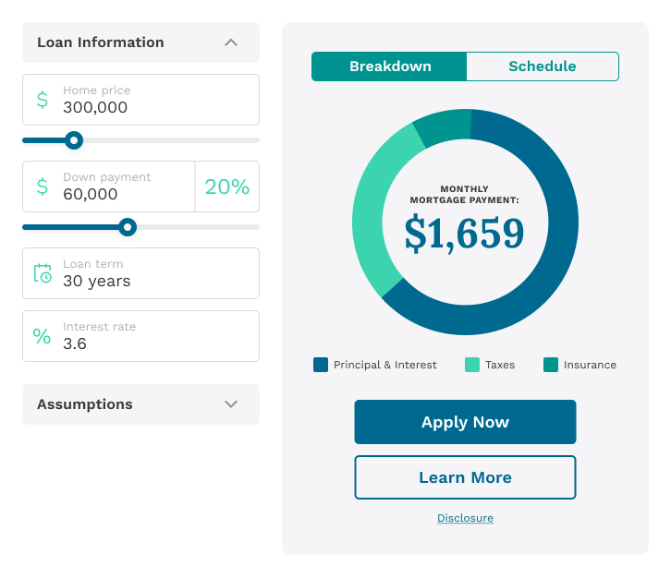Viewport: 671px width, 578px height.
Task: Click the Home price input field
Action: 152,100
